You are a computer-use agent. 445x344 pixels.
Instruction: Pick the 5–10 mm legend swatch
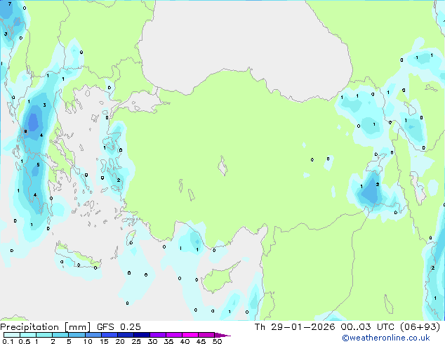pos(77,335)
